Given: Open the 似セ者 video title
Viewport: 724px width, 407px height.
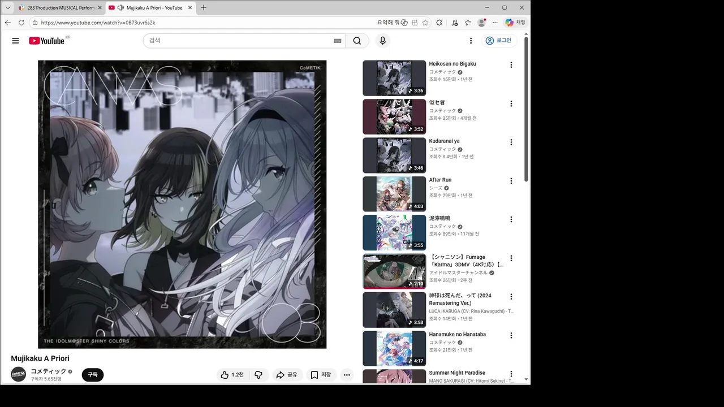Looking at the screenshot, I should tap(437, 102).
